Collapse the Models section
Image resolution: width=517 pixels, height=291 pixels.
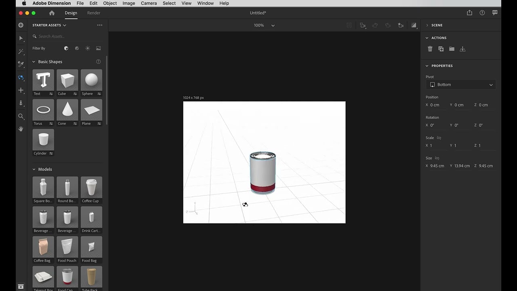(x=34, y=169)
